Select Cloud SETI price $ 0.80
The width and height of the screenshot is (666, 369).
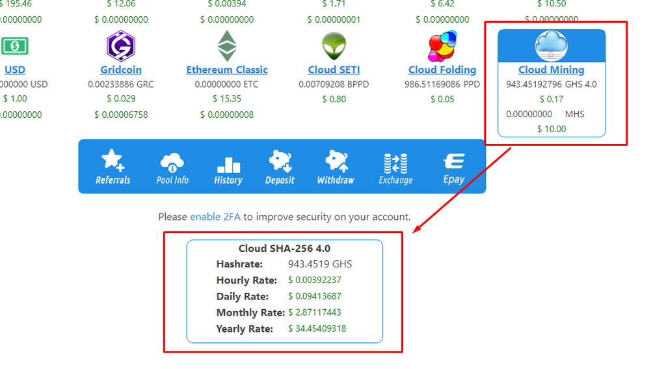(x=334, y=99)
